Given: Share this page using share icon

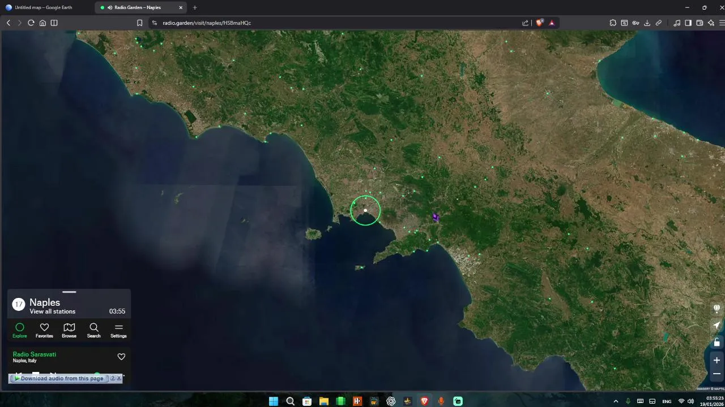Looking at the screenshot, I should pyautogui.click(x=525, y=23).
